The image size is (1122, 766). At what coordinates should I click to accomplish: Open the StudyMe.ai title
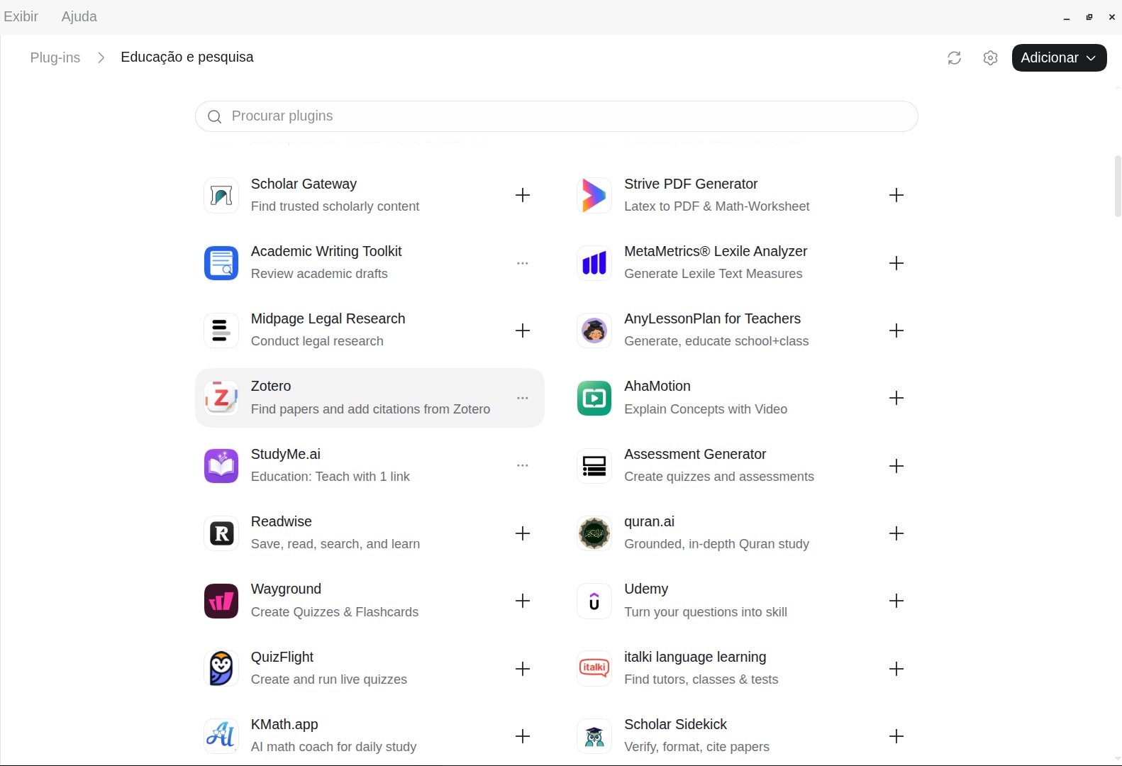click(x=286, y=454)
